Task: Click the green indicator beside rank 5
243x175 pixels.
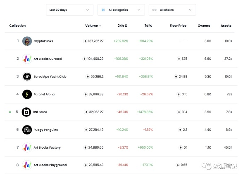Action: tap(10, 112)
